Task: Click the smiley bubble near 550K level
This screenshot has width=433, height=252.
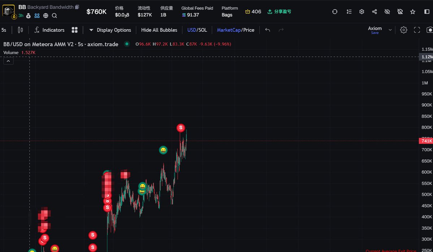Action: pos(143,186)
